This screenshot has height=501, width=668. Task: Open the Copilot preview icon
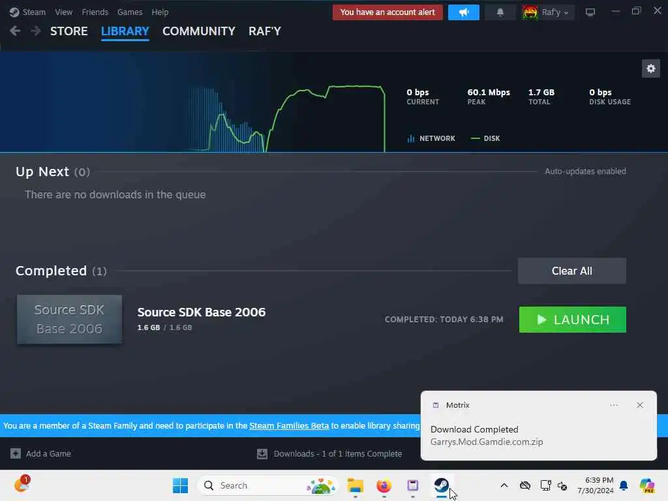pos(647,485)
